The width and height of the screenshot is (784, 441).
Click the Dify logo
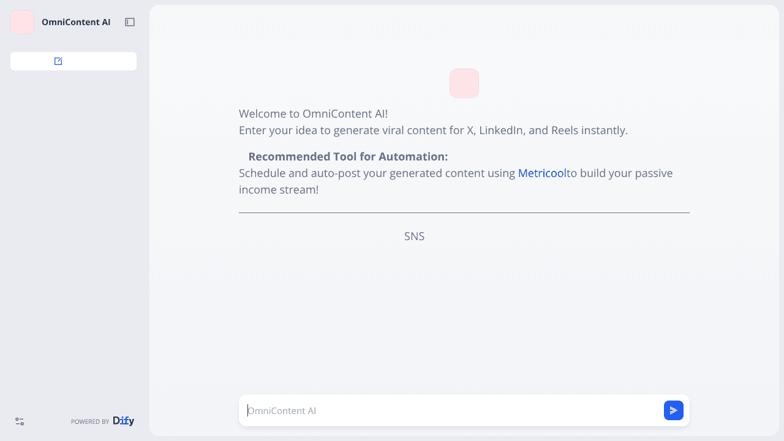[x=124, y=421]
